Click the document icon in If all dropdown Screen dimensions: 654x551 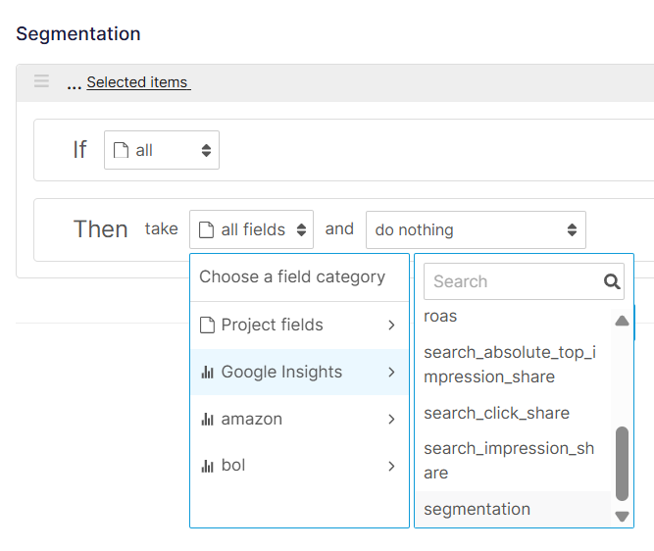tap(121, 151)
